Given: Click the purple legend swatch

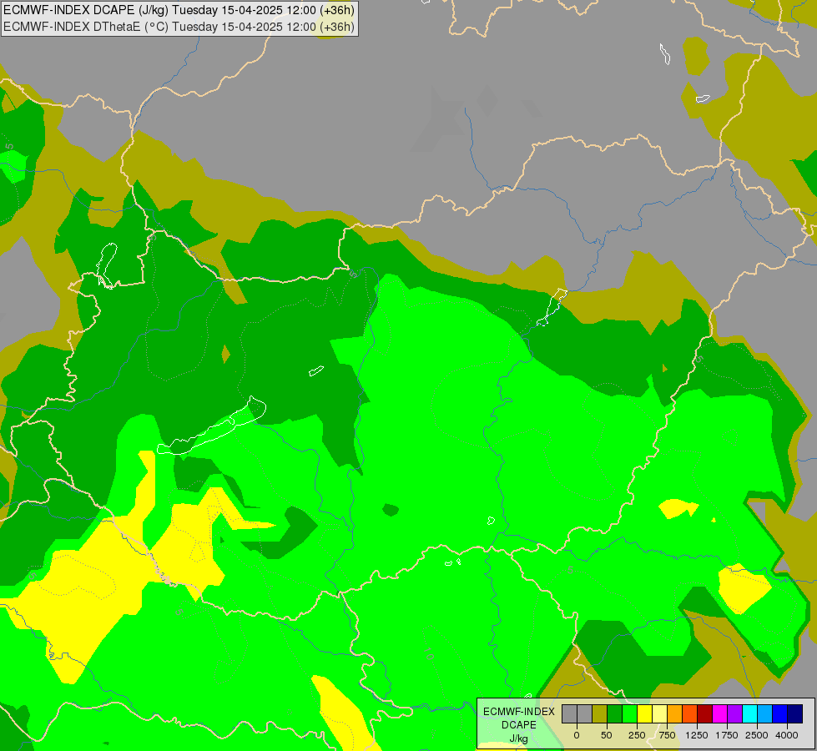Looking at the screenshot, I should pos(735,713).
